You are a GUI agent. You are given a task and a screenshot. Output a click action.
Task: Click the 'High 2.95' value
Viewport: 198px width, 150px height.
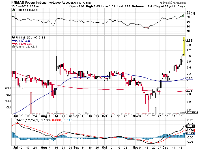[93, 6]
